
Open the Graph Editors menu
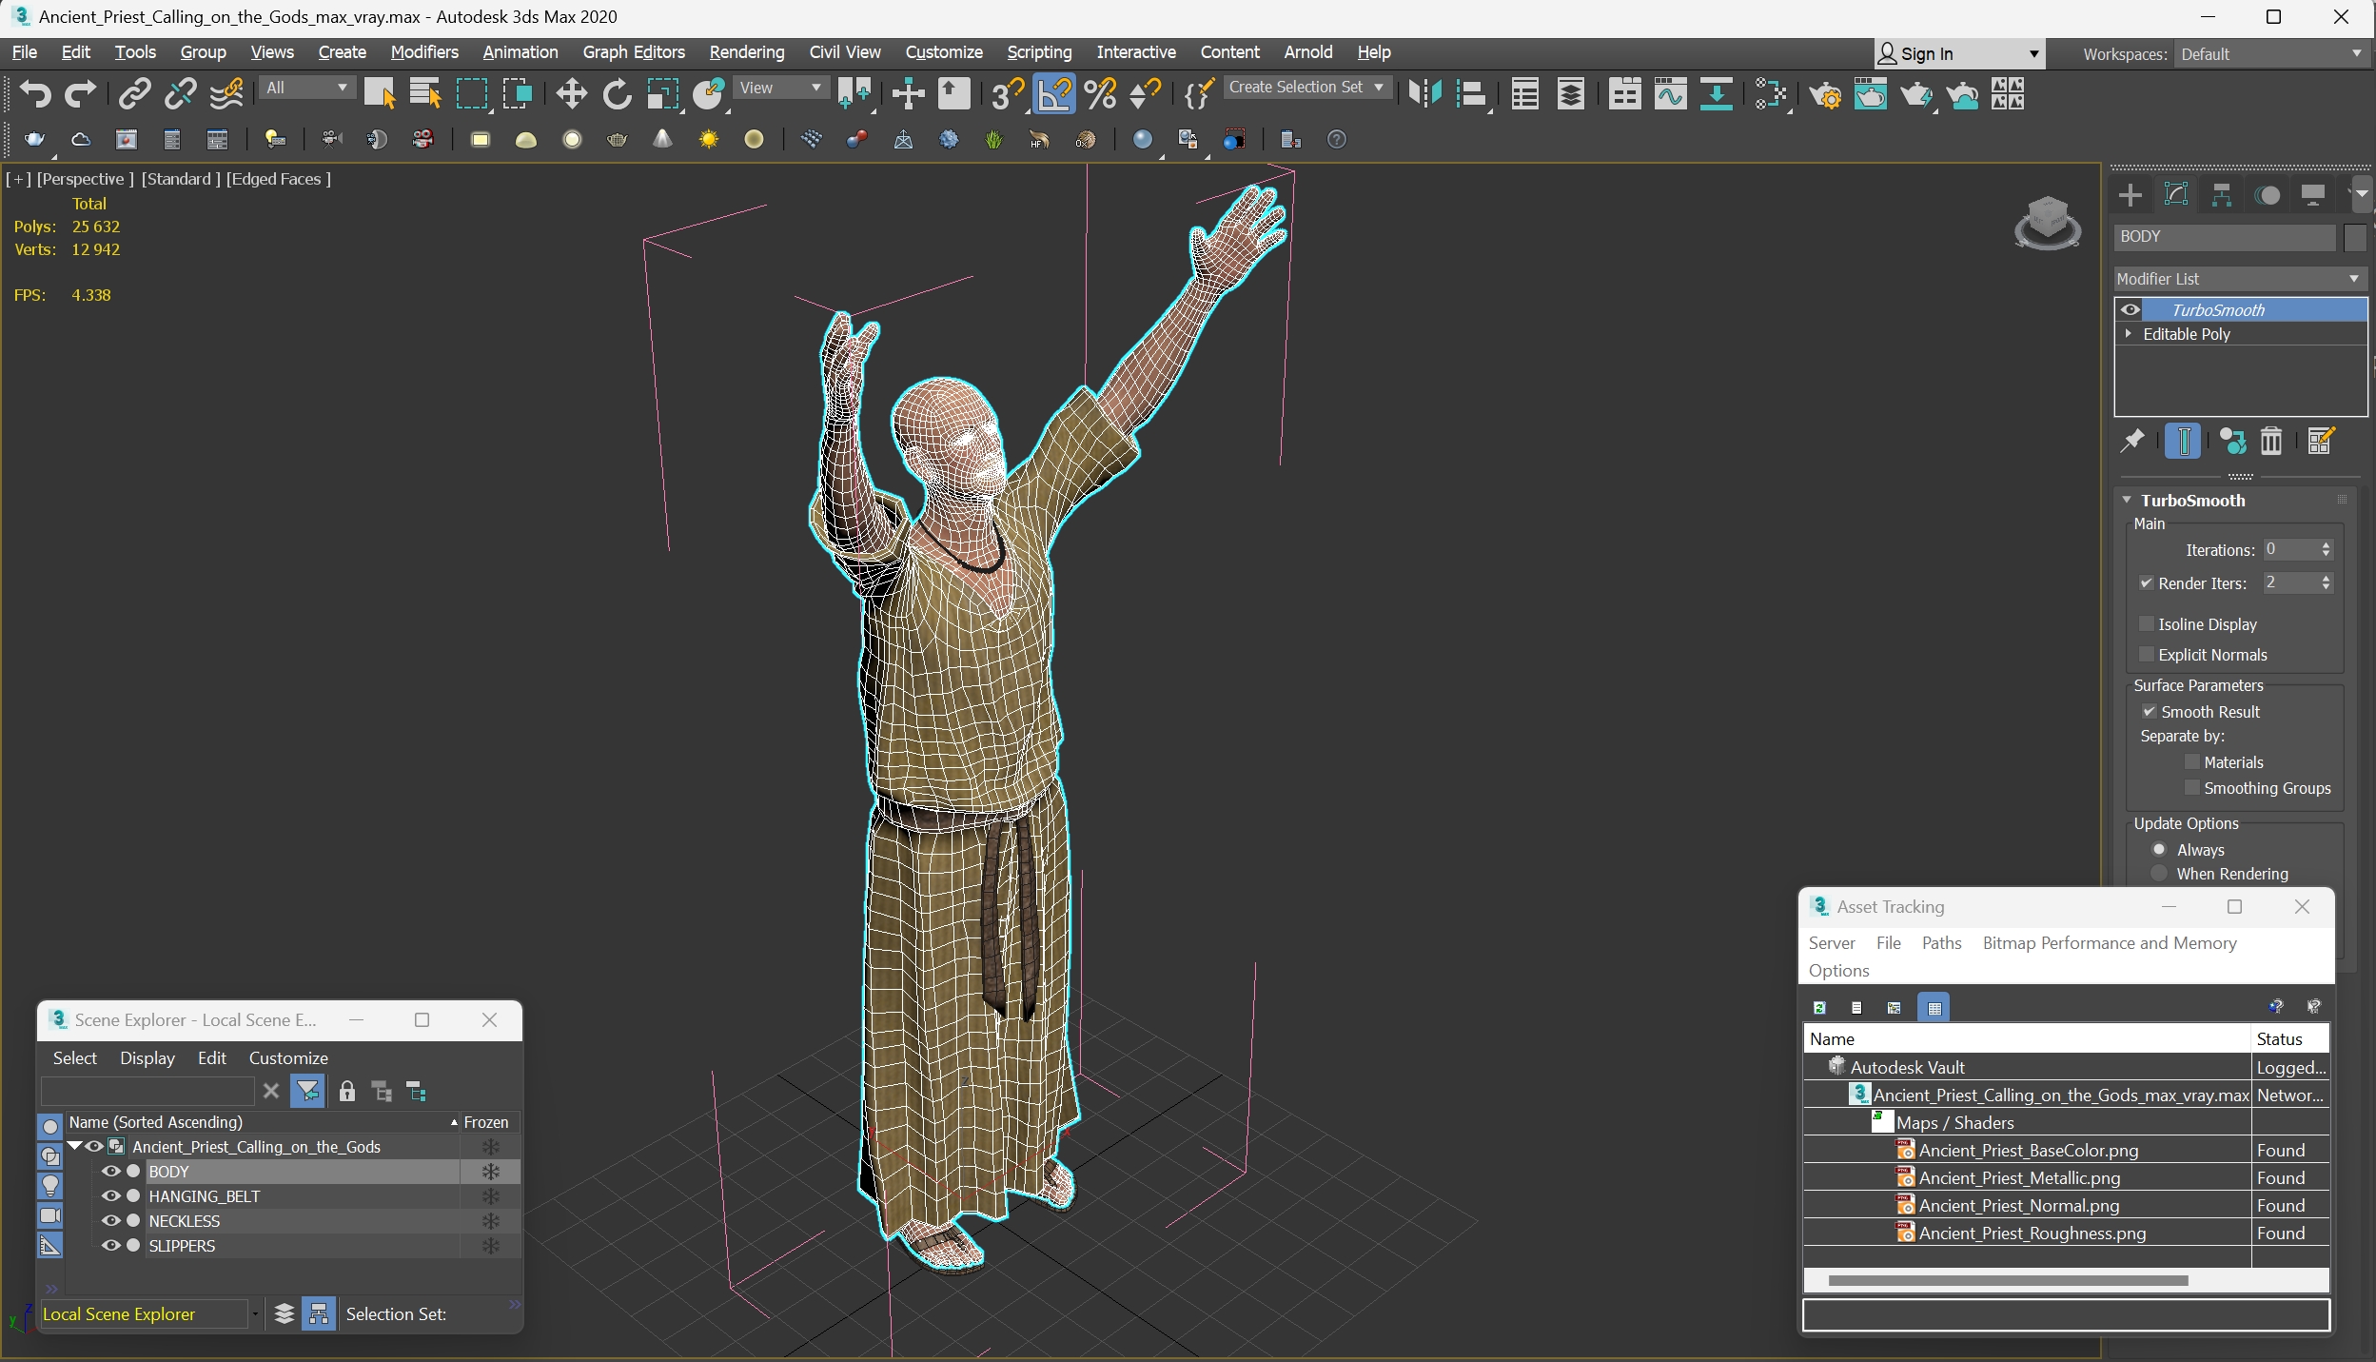point(634,52)
